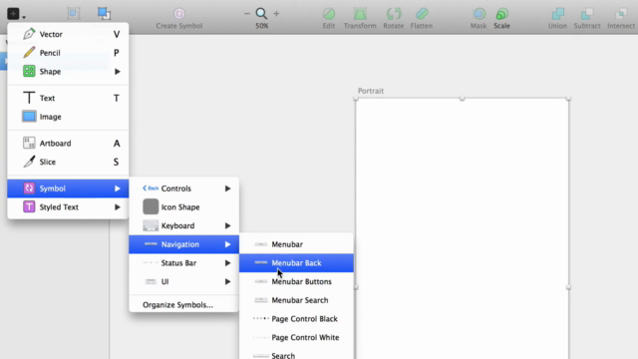
Task: Open the Status Bar symbol submenu
Action: pos(183,263)
